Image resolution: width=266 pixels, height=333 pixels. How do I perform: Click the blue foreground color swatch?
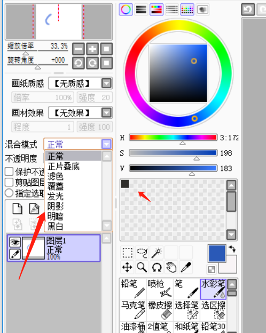click(x=217, y=253)
